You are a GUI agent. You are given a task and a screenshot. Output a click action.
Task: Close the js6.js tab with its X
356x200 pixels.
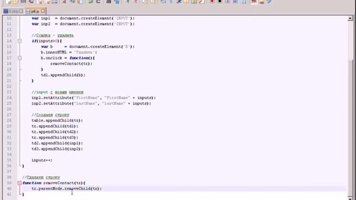pyautogui.click(x=43, y=11)
